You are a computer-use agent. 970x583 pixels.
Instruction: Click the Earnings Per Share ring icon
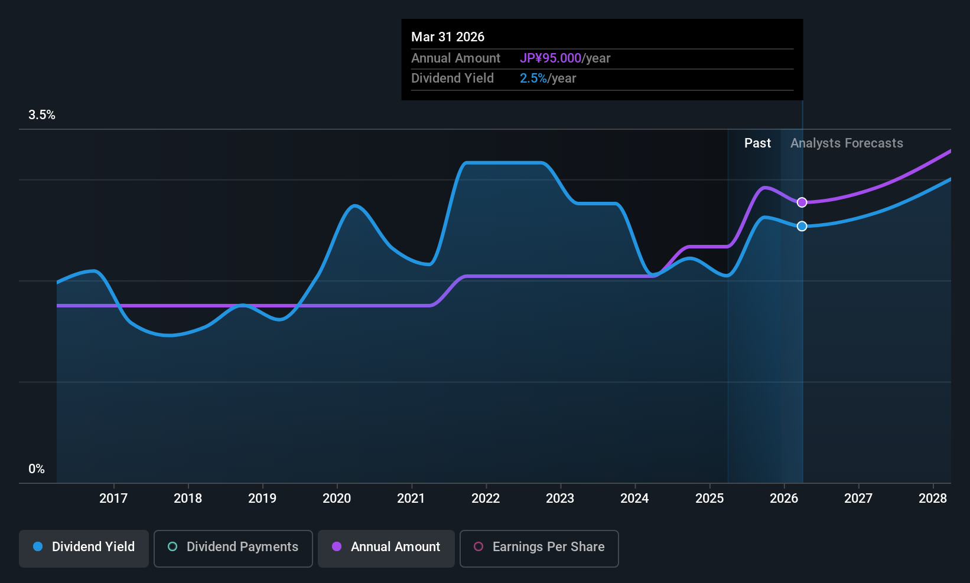479,547
